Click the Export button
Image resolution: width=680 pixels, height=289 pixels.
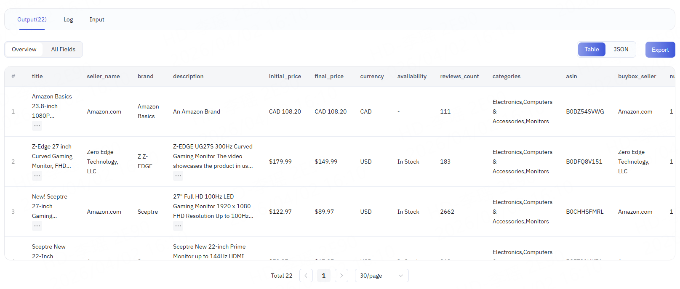660,50
